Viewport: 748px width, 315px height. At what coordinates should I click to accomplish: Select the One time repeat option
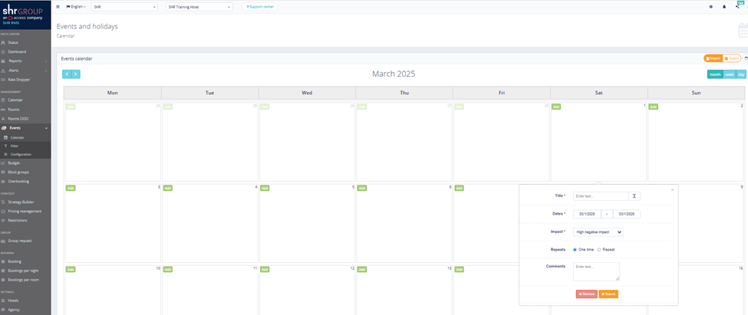click(575, 249)
